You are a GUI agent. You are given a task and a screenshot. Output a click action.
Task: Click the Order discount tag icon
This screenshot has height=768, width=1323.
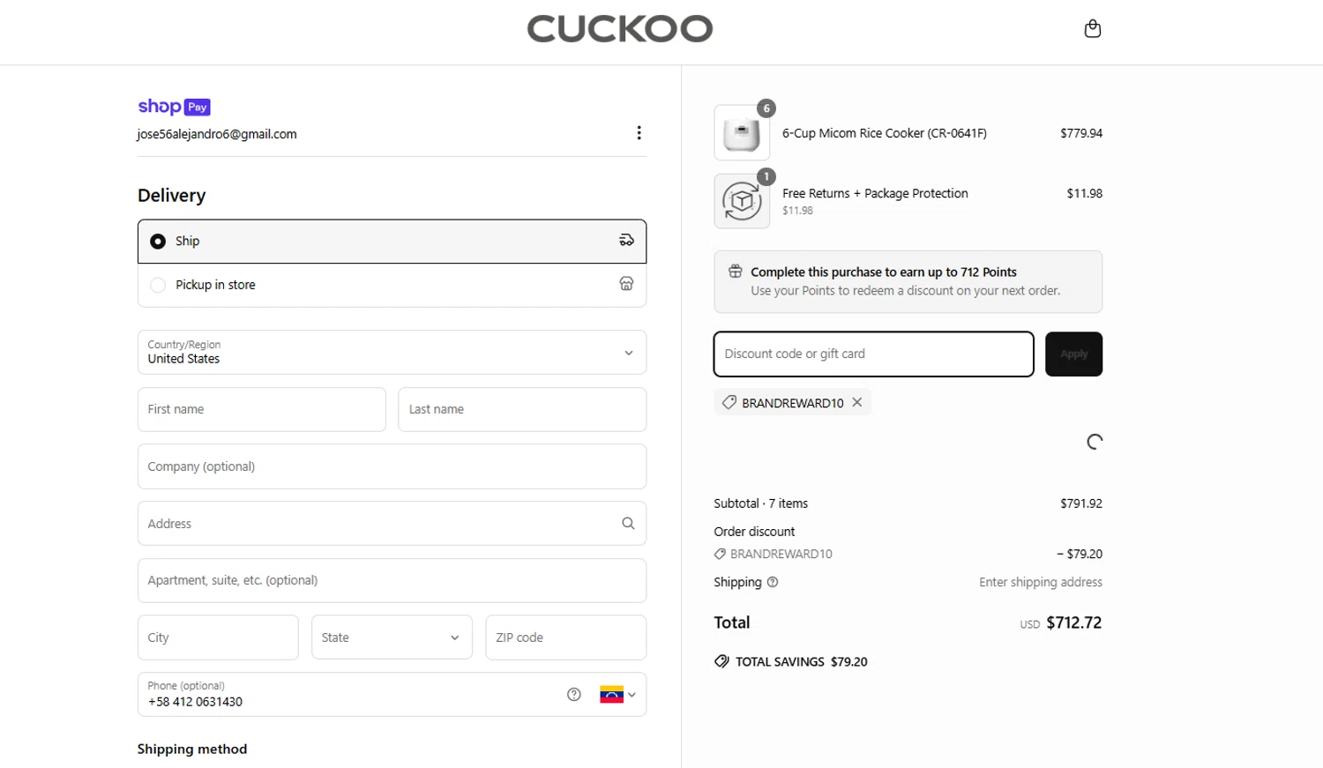tap(720, 554)
